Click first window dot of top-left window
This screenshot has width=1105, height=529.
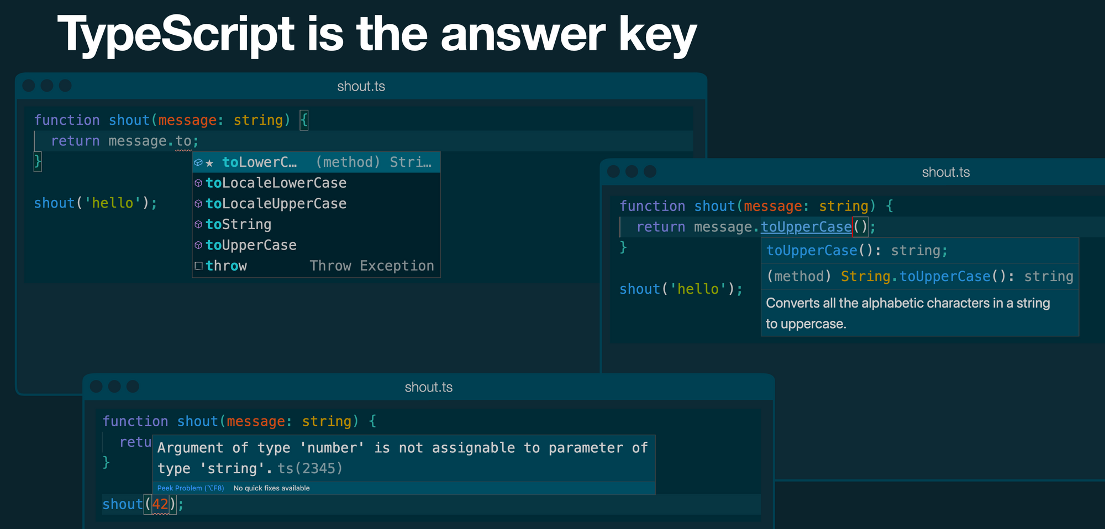pos(29,86)
